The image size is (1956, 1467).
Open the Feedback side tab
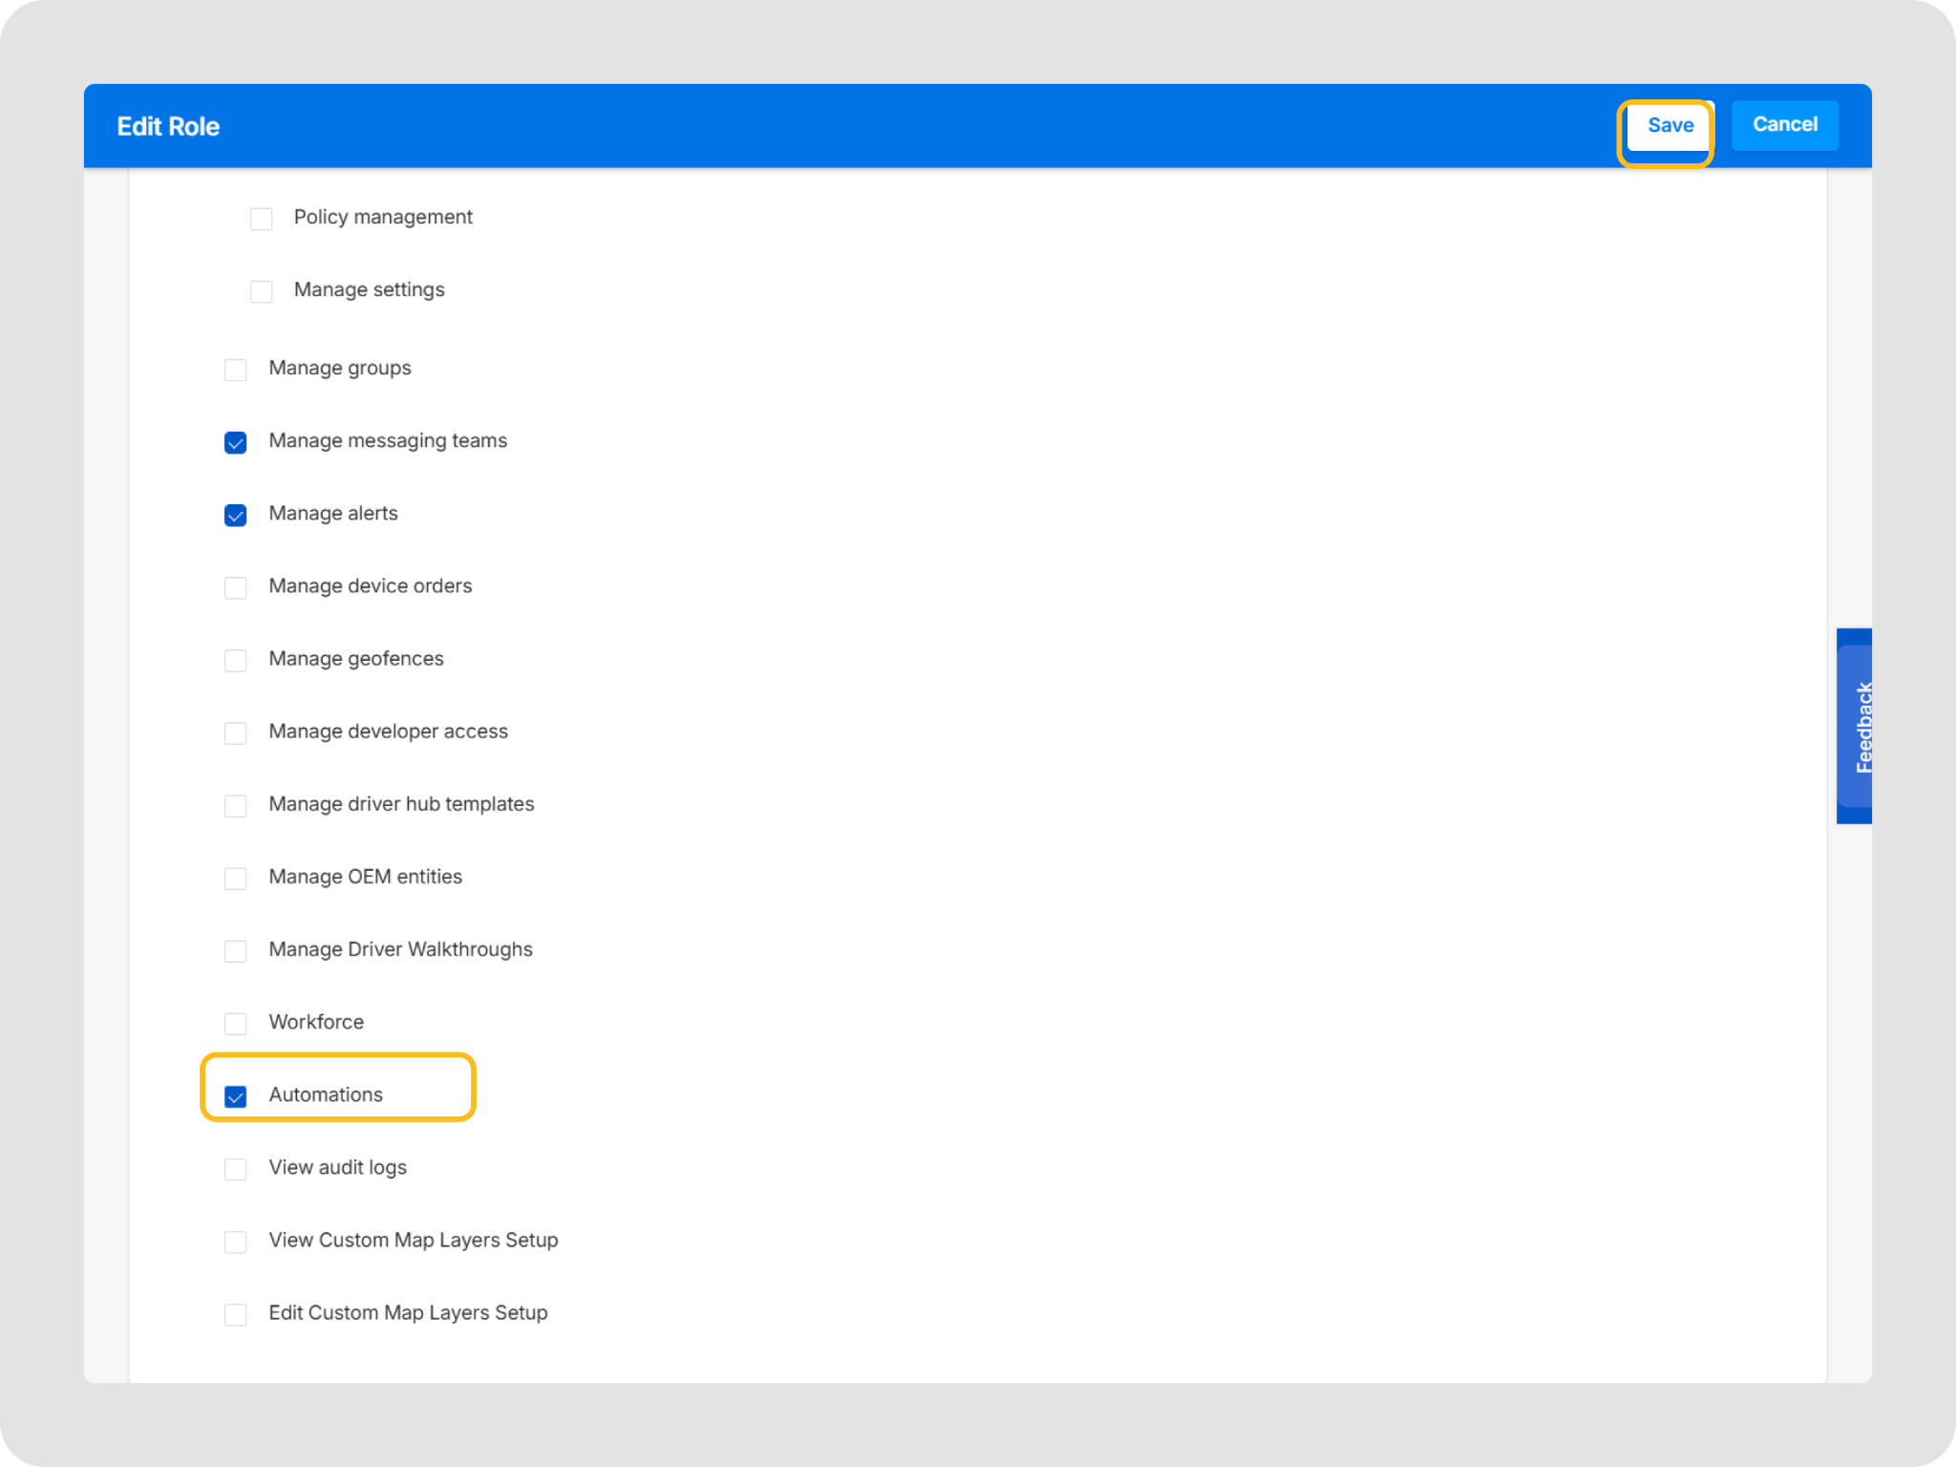pos(1855,726)
